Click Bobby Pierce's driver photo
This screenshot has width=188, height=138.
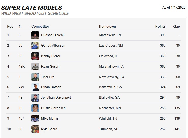35,56
